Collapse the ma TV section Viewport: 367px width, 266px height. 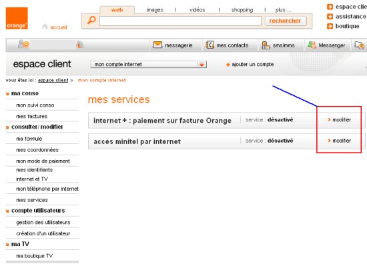click(x=7, y=245)
